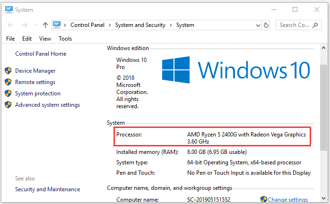330x204 pixels.
Task: Click the Back navigation arrow
Action: click(10, 25)
